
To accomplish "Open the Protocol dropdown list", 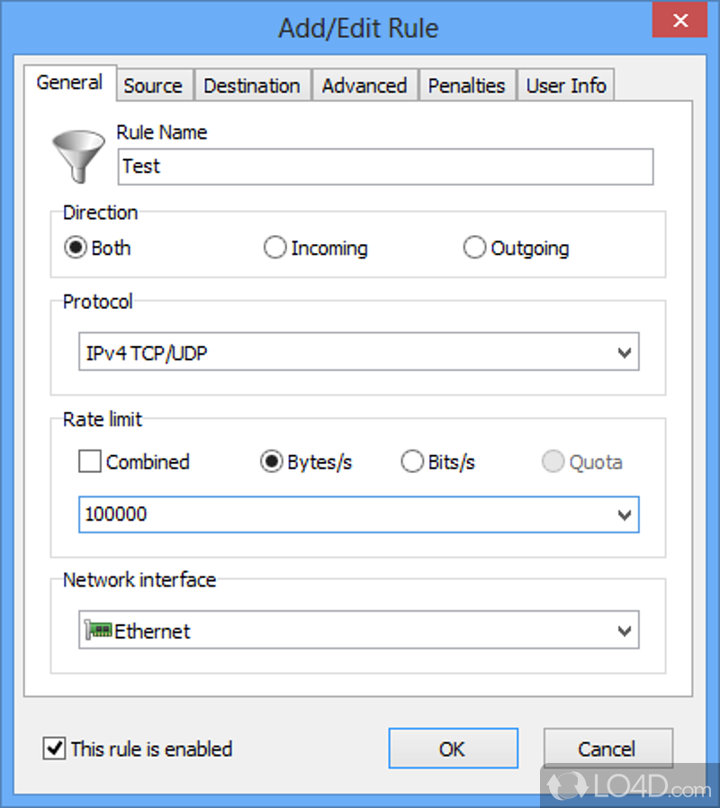I will [x=625, y=353].
